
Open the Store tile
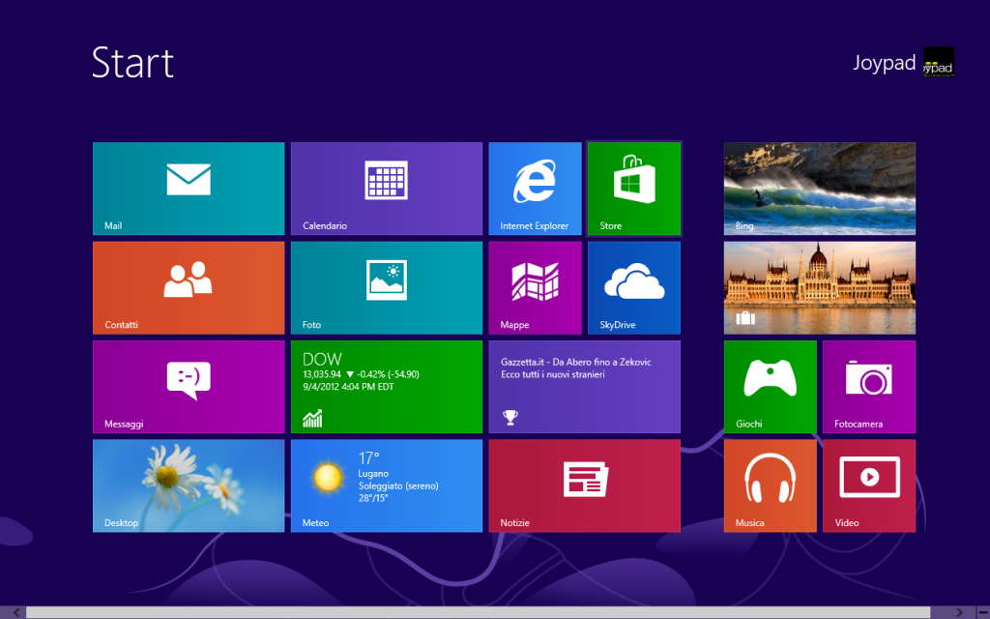click(x=634, y=189)
